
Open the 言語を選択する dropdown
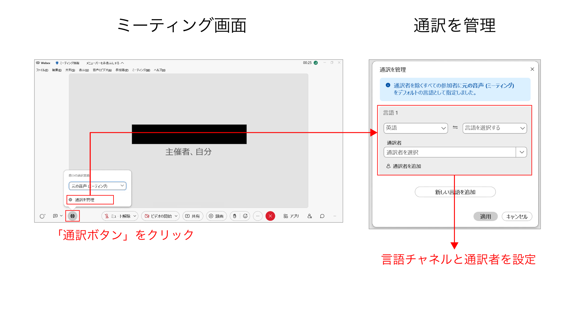tap(494, 128)
